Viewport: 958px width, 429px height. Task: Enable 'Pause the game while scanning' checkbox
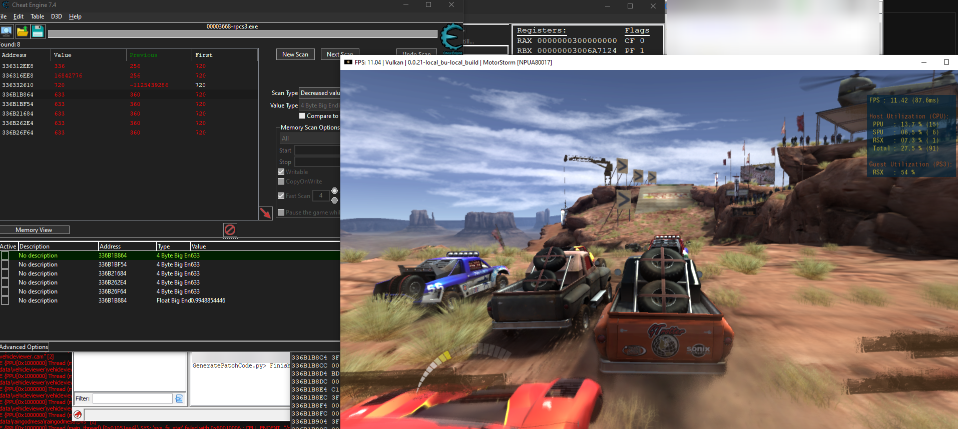click(x=281, y=212)
